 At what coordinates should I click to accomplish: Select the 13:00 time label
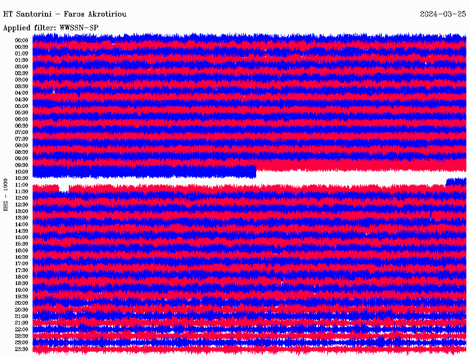pyautogui.click(x=22, y=211)
